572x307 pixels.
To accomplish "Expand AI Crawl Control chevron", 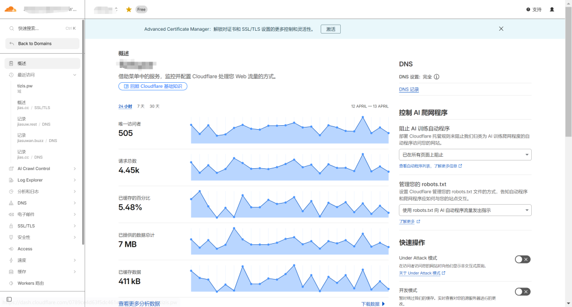I will click(x=74, y=169).
